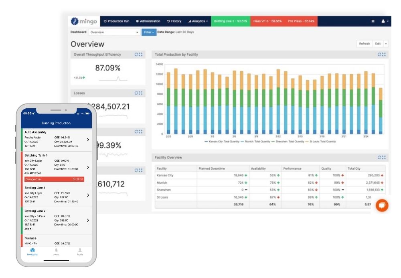This screenshot has height=278, width=401.
Task: Open the Filter dropdown button
Action: [x=149, y=32]
